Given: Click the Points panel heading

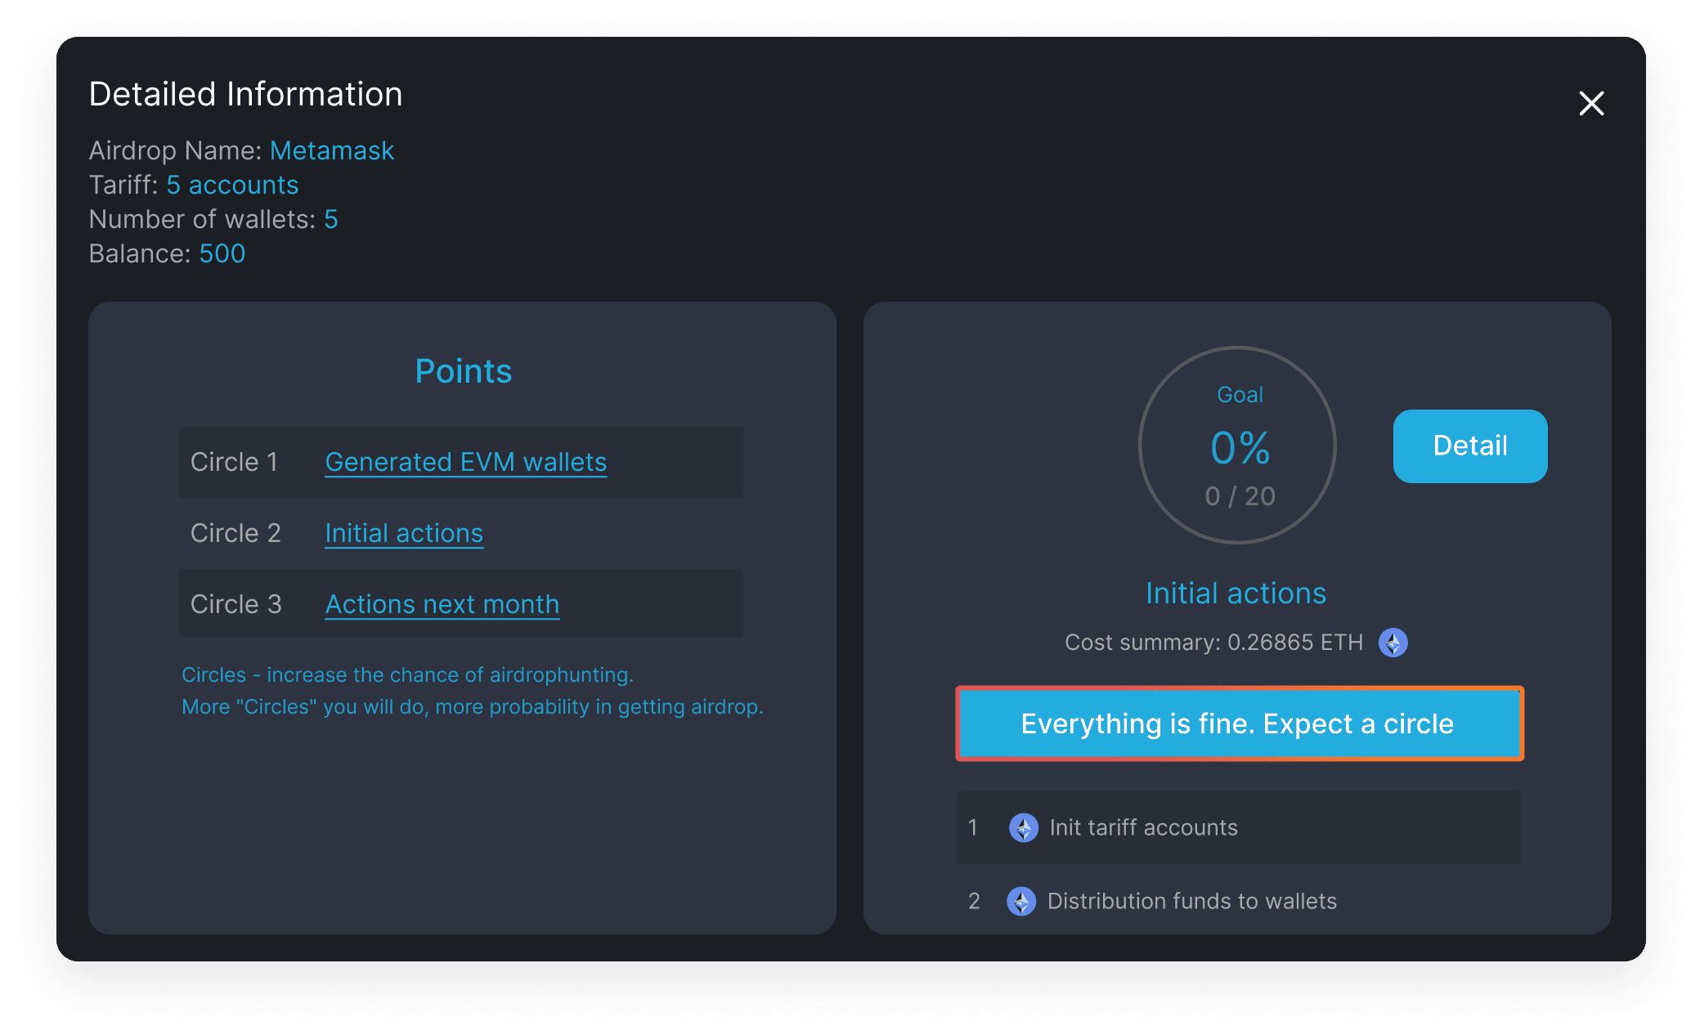Looking at the screenshot, I should point(463,371).
